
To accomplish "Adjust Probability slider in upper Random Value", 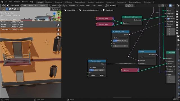I will [x=121, y=41].
